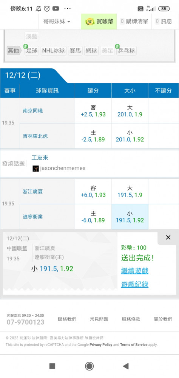Tap the 買噱幣 coin icon

point(90,22)
